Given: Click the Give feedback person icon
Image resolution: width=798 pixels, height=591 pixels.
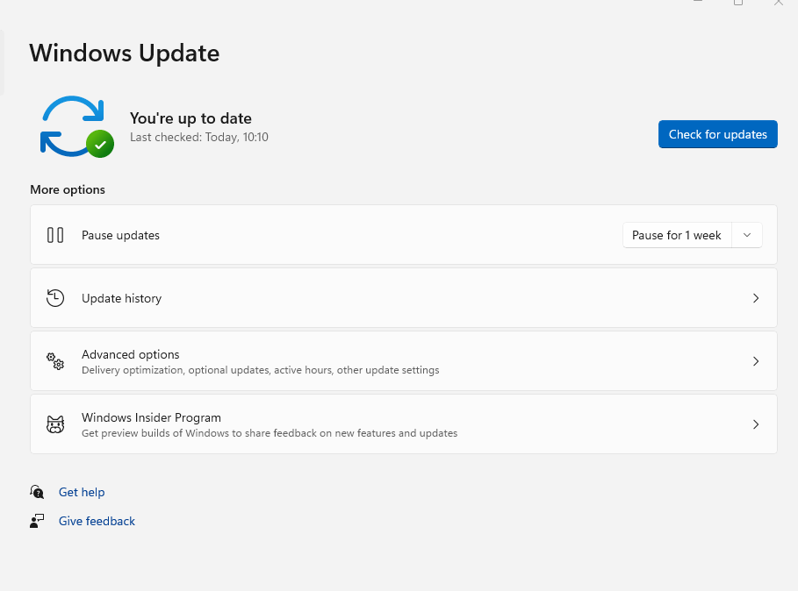Looking at the screenshot, I should pyautogui.click(x=37, y=521).
